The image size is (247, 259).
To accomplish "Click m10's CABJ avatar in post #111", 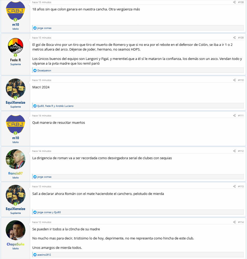I will point(16,124).
